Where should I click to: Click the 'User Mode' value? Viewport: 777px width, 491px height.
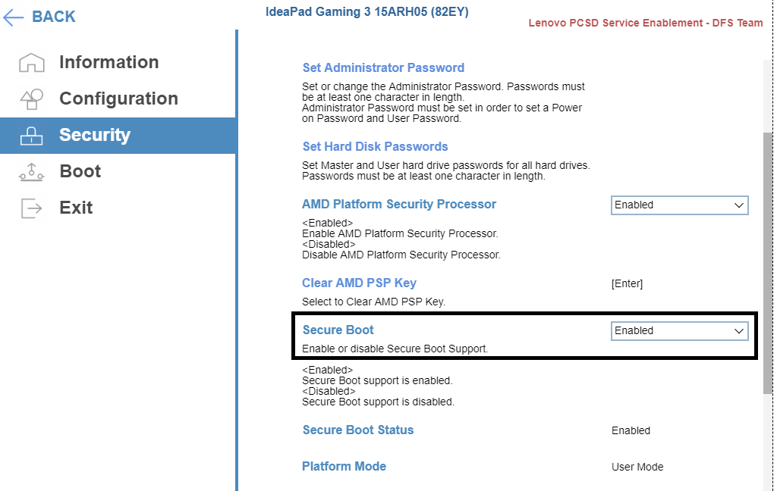pyautogui.click(x=637, y=467)
